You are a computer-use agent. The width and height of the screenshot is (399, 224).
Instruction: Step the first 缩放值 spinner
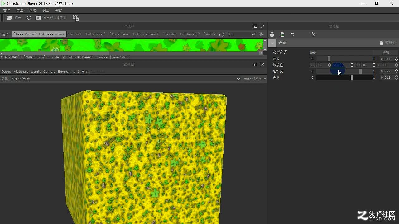pos(329,65)
